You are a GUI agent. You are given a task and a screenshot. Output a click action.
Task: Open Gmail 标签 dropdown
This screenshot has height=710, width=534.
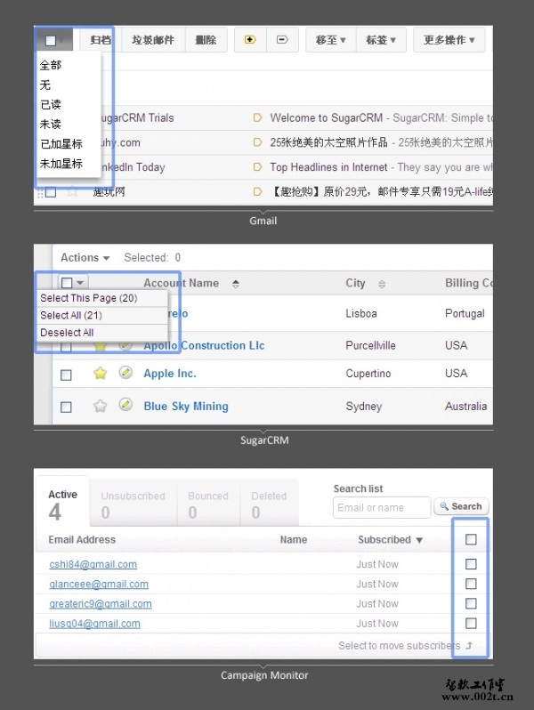pos(381,40)
